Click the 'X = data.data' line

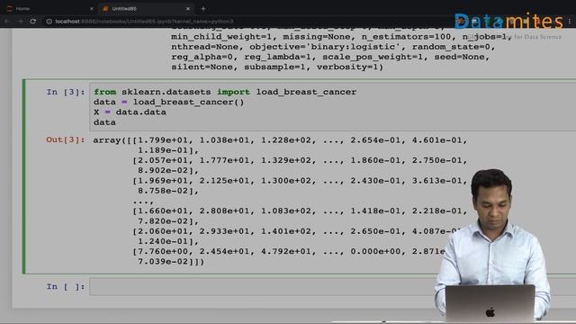130,112
